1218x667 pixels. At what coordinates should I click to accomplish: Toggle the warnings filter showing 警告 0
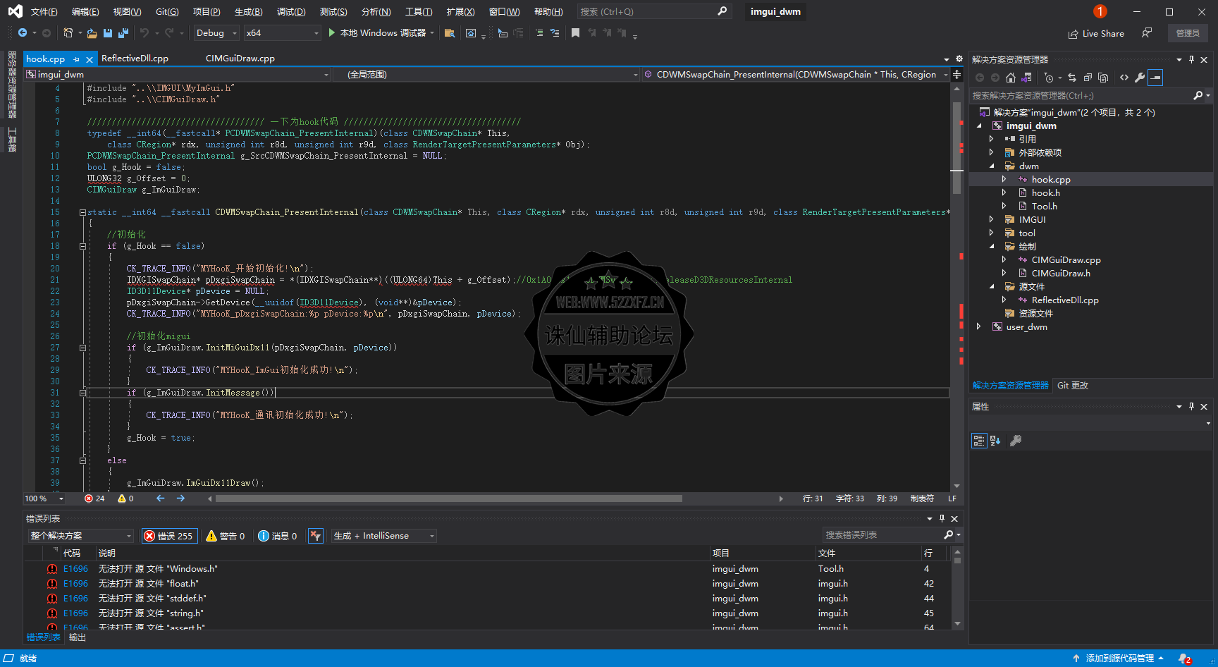(x=226, y=536)
